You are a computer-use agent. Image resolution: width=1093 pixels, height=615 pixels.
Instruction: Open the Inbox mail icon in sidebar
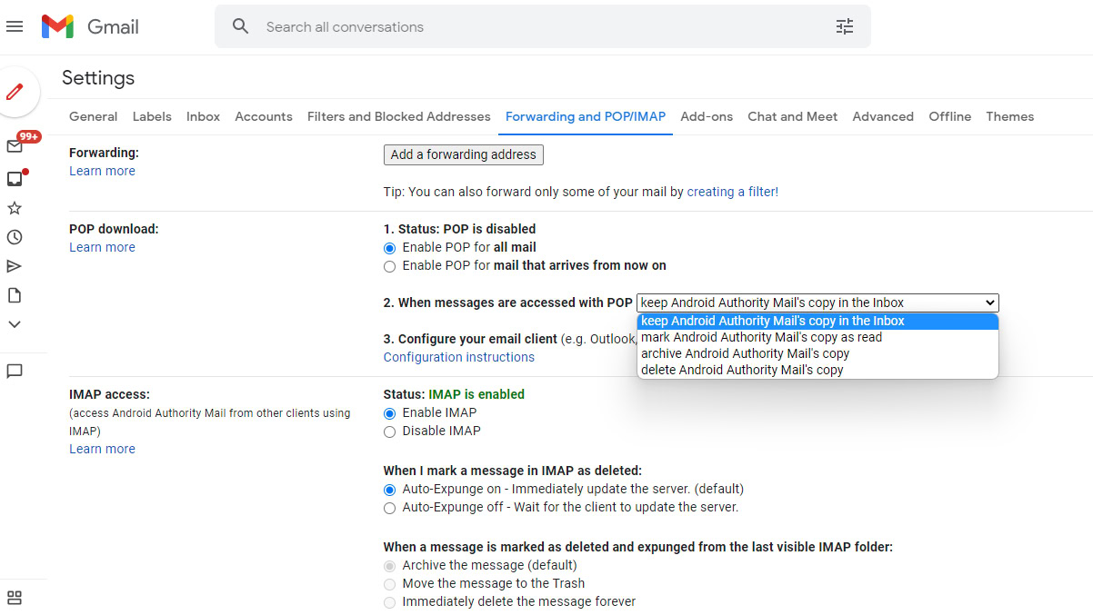pyautogui.click(x=15, y=146)
